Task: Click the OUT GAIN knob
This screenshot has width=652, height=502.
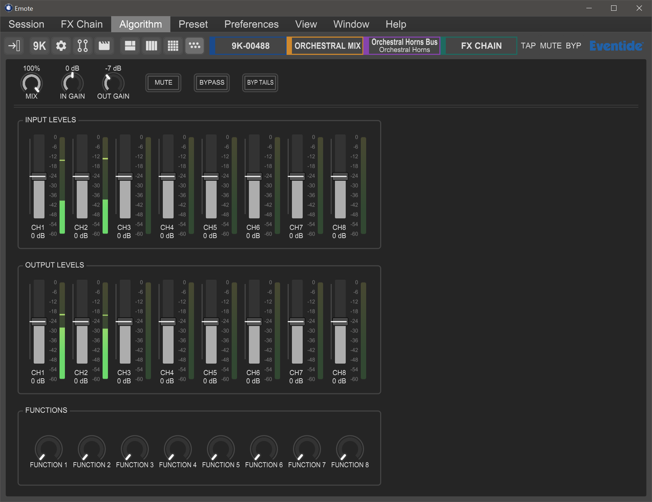Action: tap(113, 83)
